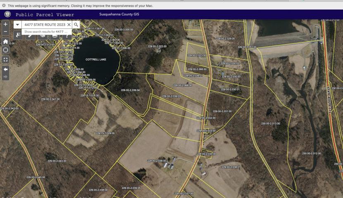Select parcel 229.00-2,030.01
343x198 pixels.
click(x=230, y=90)
